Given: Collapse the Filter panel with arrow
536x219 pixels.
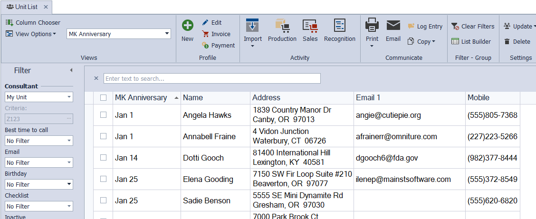Looking at the screenshot, I should point(71,70).
